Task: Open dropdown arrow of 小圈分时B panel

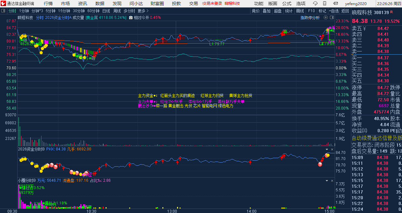Action: pos(327,180)
